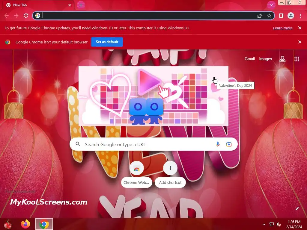Image resolution: width=307 pixels, height=230 pixels.
Task: Open the tab search dropdown arrow
Action: 271,5
